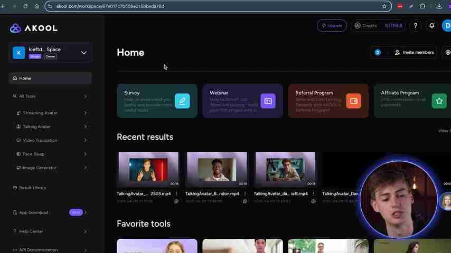Image resolution: width=451 pixels, height=253 pixels.
Task: Click Result Library folder icon
Action: [15, 188]
